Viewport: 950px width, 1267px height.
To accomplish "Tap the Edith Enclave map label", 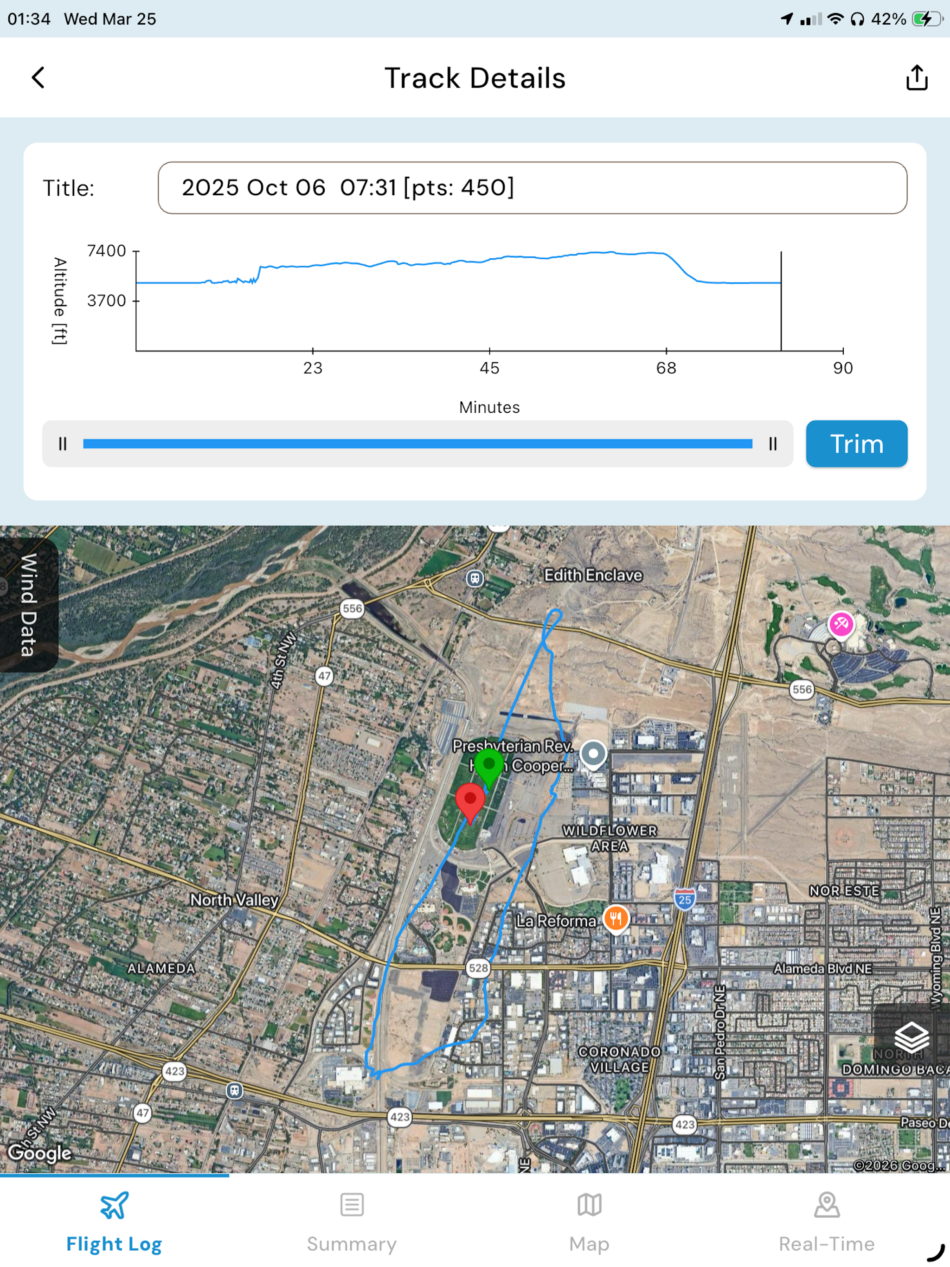I will (x=593, y=575).
